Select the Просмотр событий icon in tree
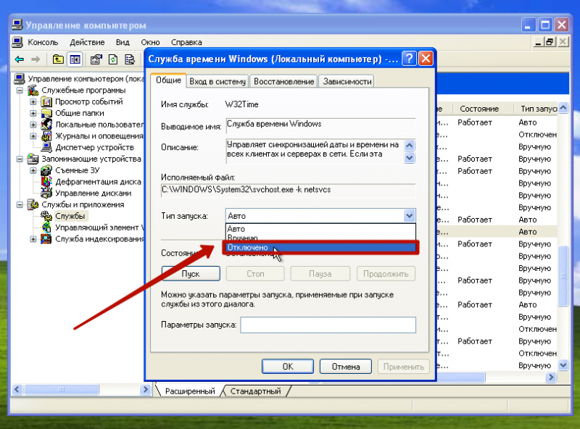 (46, 101)
